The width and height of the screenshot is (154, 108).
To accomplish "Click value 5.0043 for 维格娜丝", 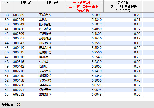I will pyautogui.click(x=97, y=95).
